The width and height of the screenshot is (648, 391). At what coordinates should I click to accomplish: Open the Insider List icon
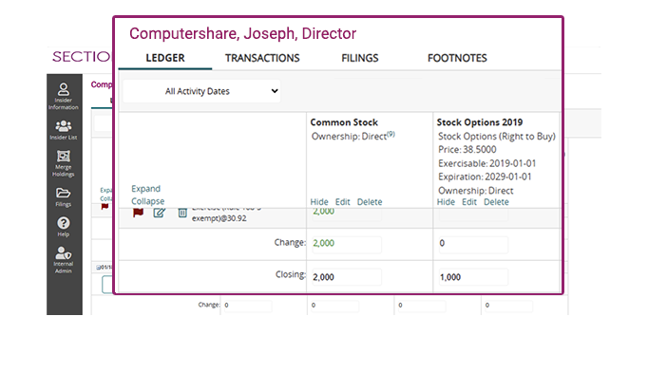pos(64,129)
